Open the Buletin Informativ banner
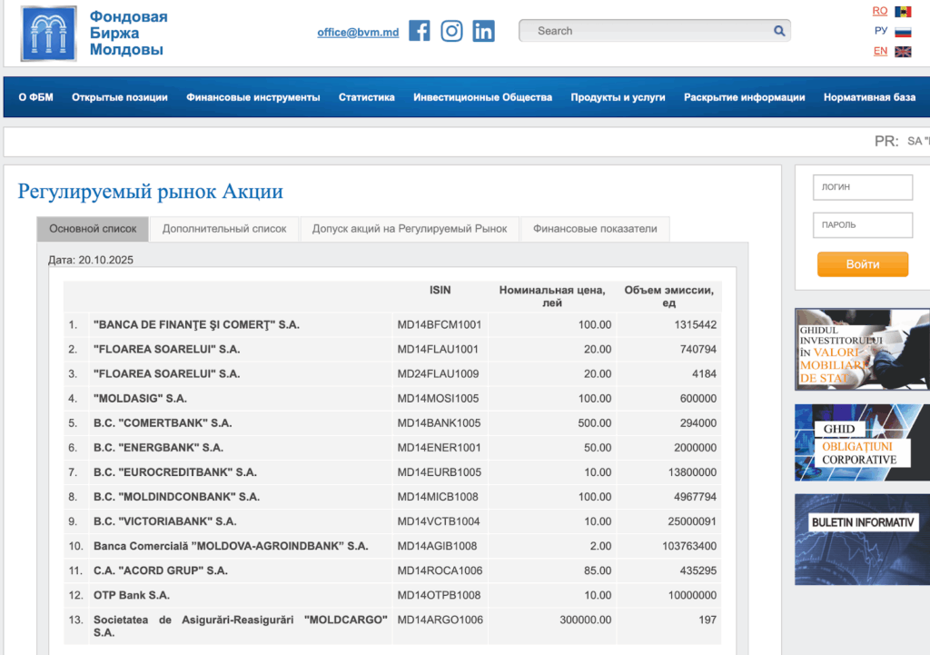Image resolution: width=930 pixels, height=655 pixels. tap(861, 526)
